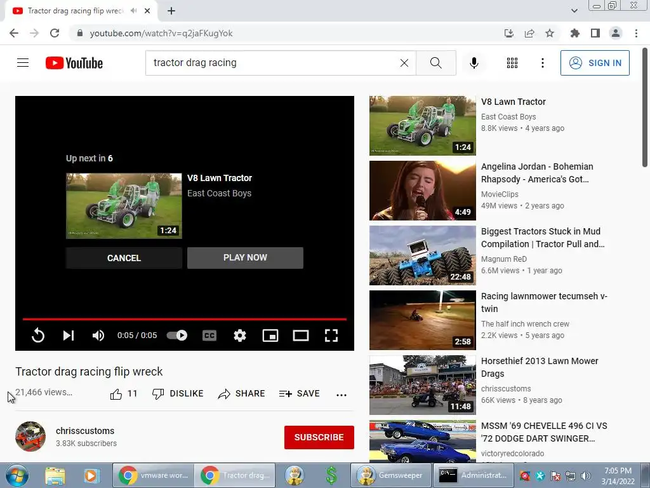Bookmark this page with star icon
The image size is (650, 488).
pos(550,33)
